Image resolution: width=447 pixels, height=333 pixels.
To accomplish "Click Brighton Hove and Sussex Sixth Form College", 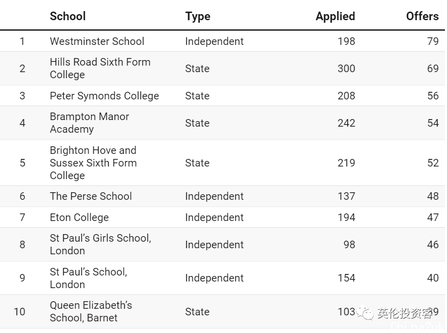I will point(93,162).
